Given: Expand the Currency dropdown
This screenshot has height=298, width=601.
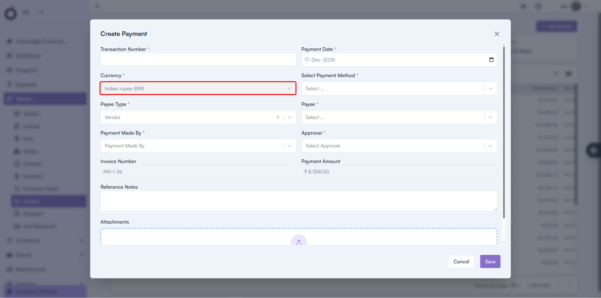Looking at the screenshot, I should [x=289, y=88].
